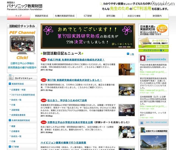The width and height of the screenshot is (176, 150).
Task: Click the Panasonic Education Foundation logo
Action: tap(24, 6)
